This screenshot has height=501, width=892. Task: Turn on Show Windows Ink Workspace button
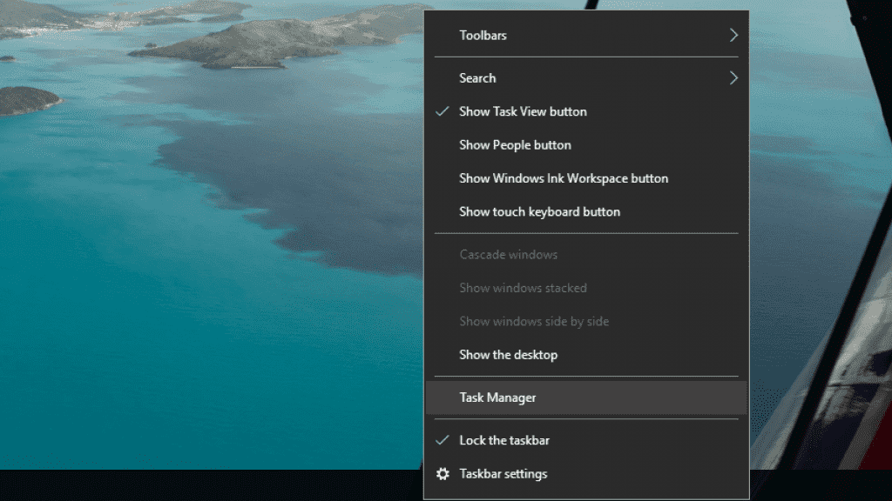click(x=564, y=178)
